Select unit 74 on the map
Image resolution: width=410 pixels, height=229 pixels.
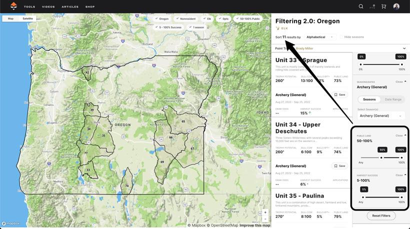pyautogui.click(x=127, y=186)
